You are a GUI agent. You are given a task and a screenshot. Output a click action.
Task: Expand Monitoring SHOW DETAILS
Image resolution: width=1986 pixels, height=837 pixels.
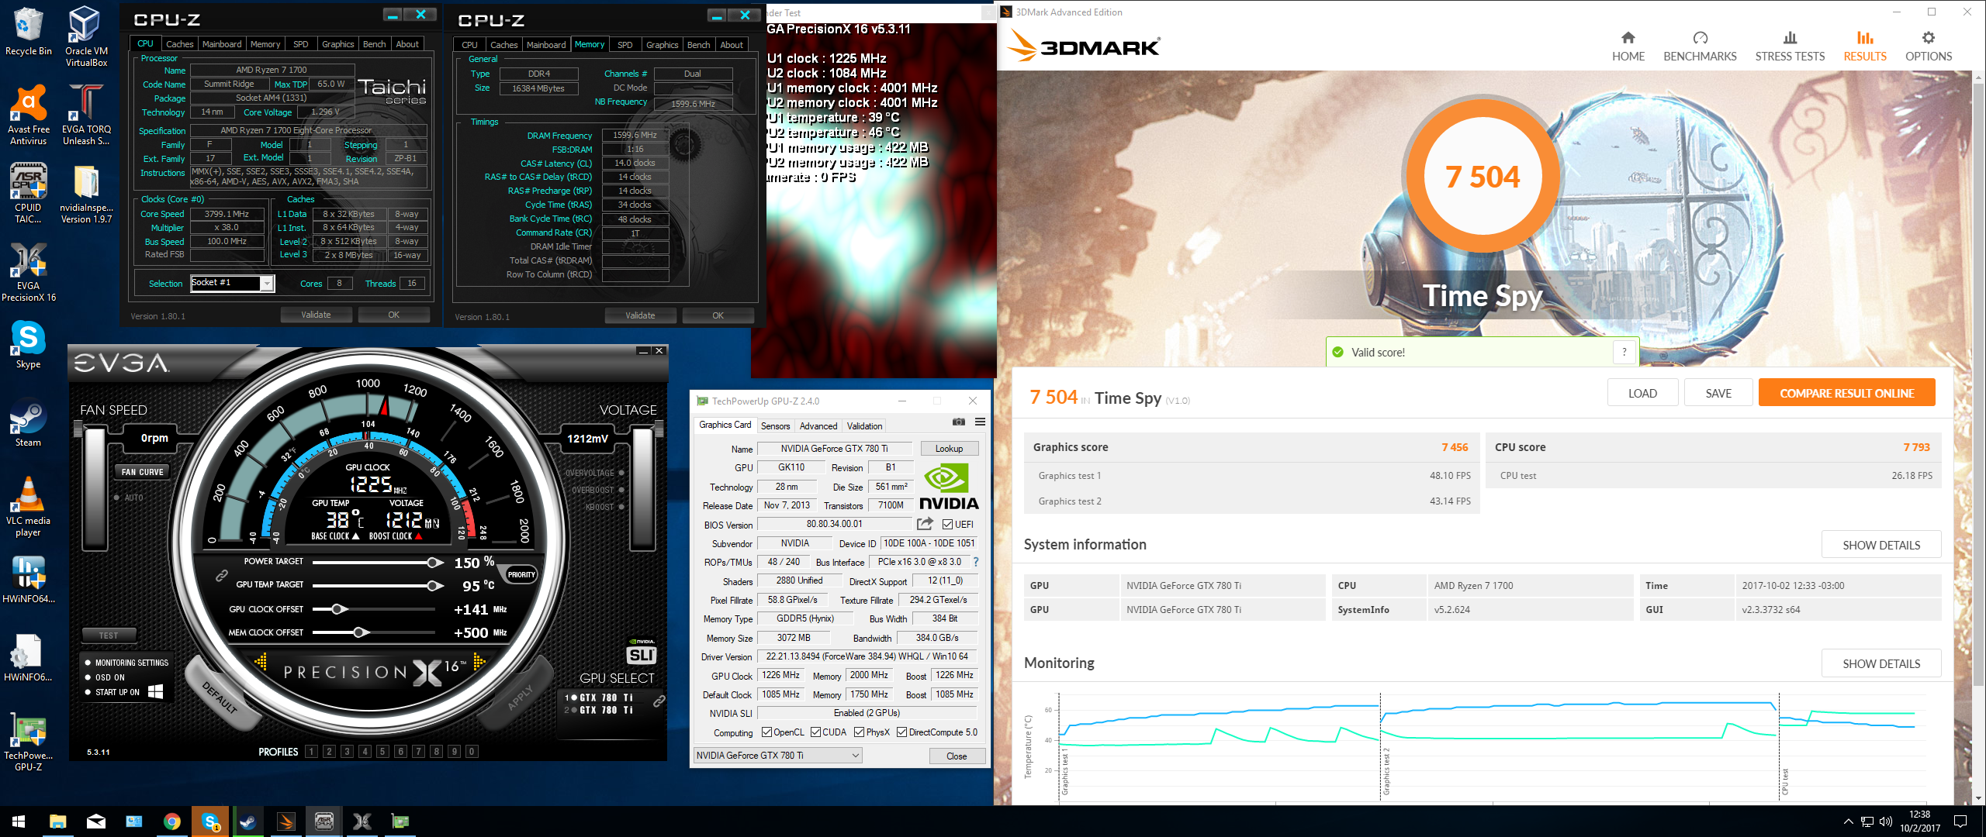[1881, 663]
